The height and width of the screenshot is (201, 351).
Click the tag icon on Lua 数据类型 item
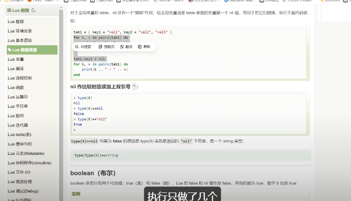pos(10,50)
